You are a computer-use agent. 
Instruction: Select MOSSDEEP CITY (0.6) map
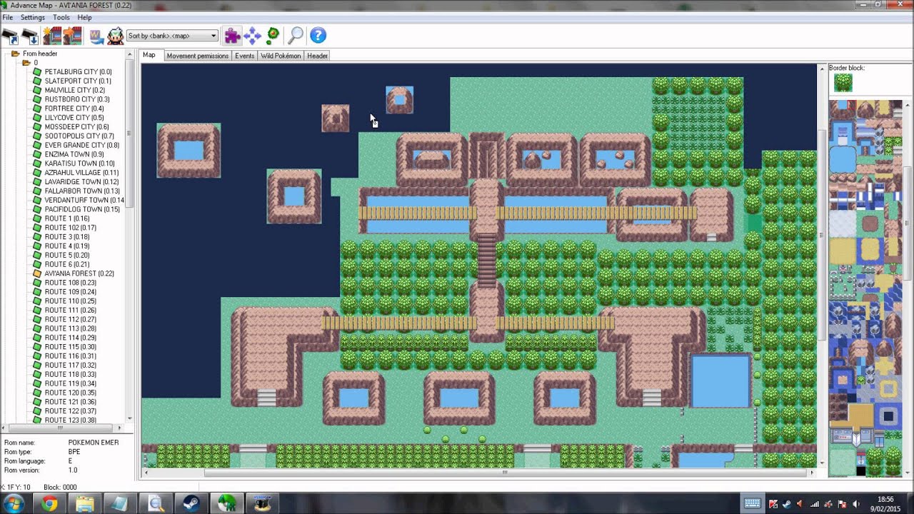(77, 127)
